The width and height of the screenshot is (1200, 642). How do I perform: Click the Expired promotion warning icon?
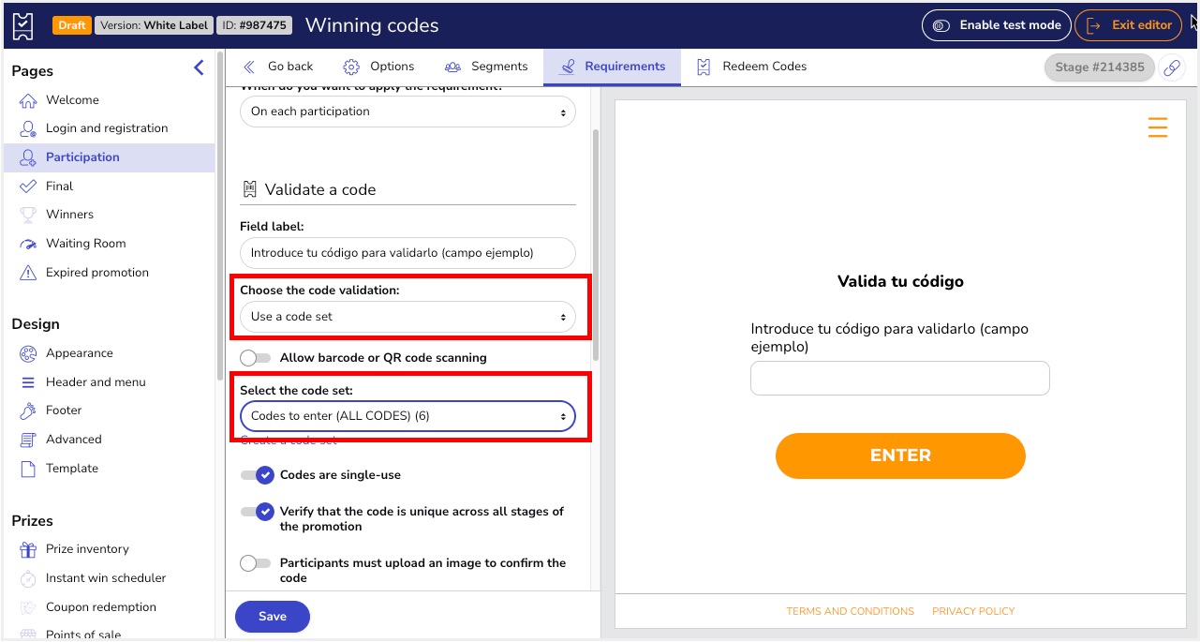28,273
